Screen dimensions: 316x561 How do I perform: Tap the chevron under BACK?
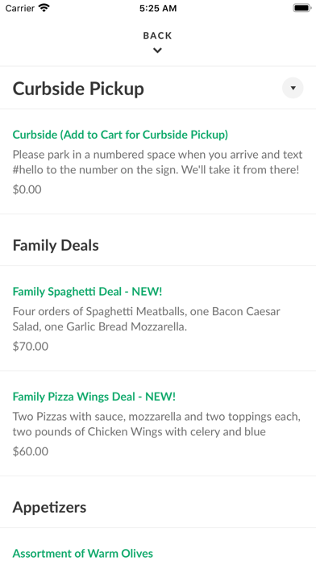click(157, 51)
